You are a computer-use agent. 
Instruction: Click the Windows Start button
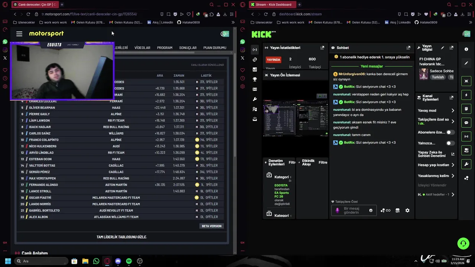pyautogui.click(x=8, y=261)
